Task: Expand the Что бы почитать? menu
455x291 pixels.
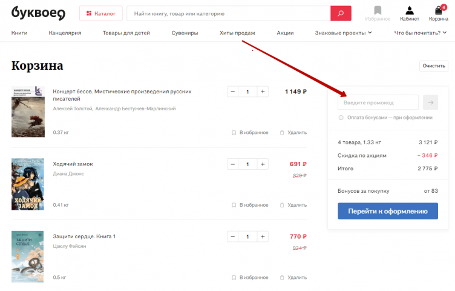Action: click(x=421, y=33)
